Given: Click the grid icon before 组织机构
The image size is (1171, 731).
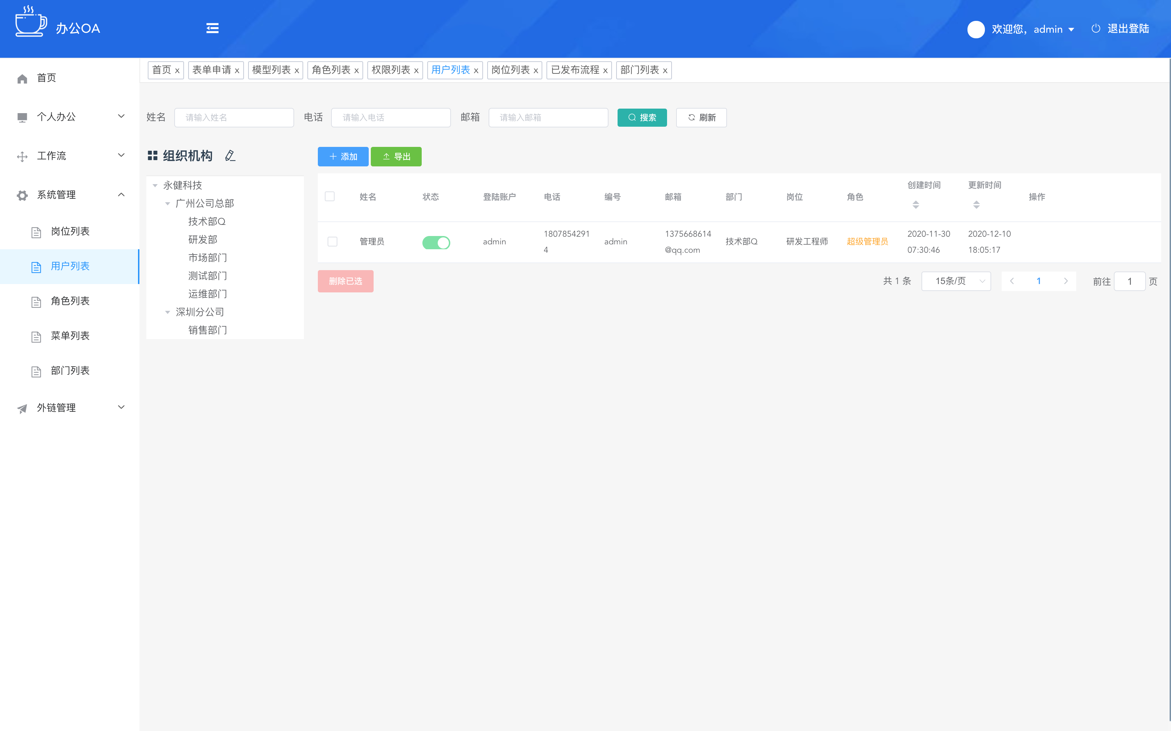Looking at the screenshot, I should [152, 156].
